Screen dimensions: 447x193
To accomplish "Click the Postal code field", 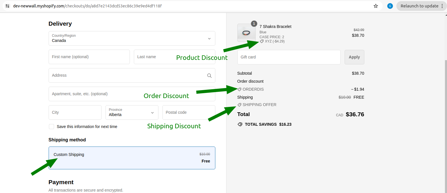I will click(189, 113).
